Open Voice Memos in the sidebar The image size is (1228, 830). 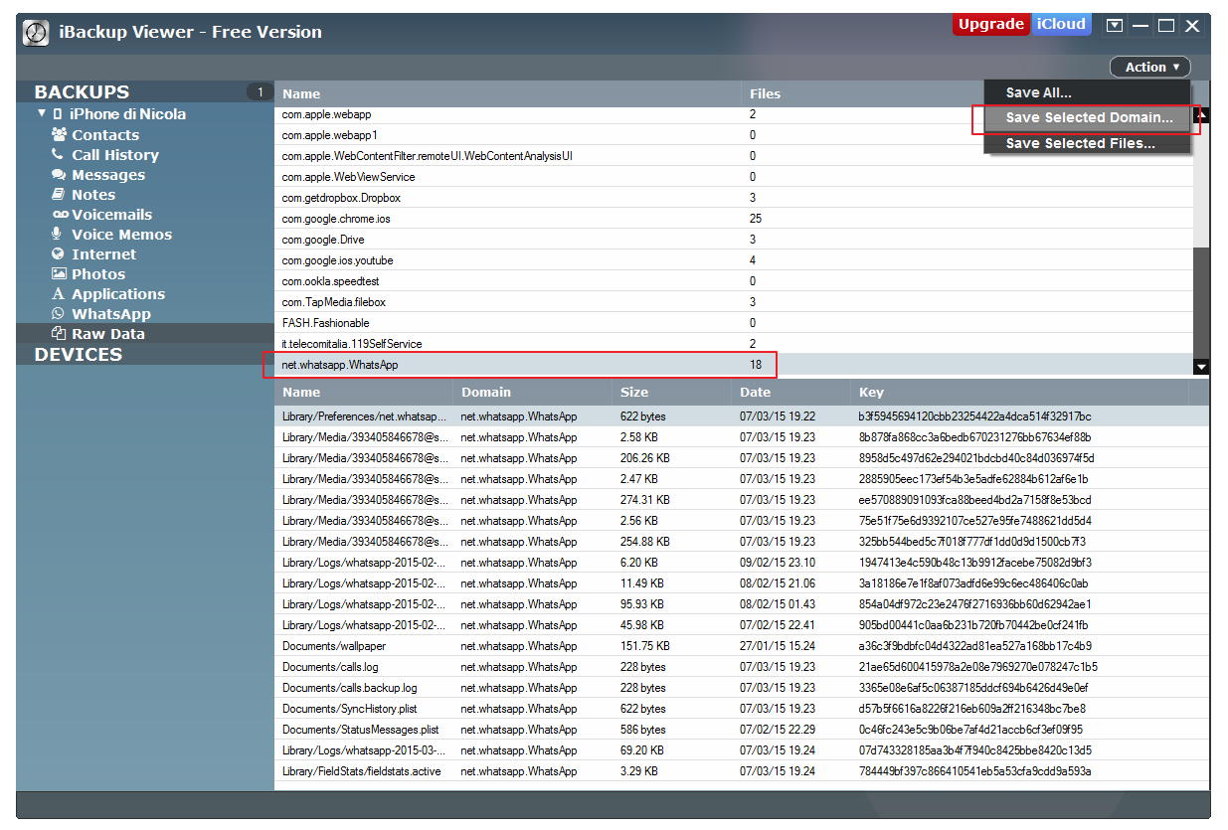tap(121, 234)
